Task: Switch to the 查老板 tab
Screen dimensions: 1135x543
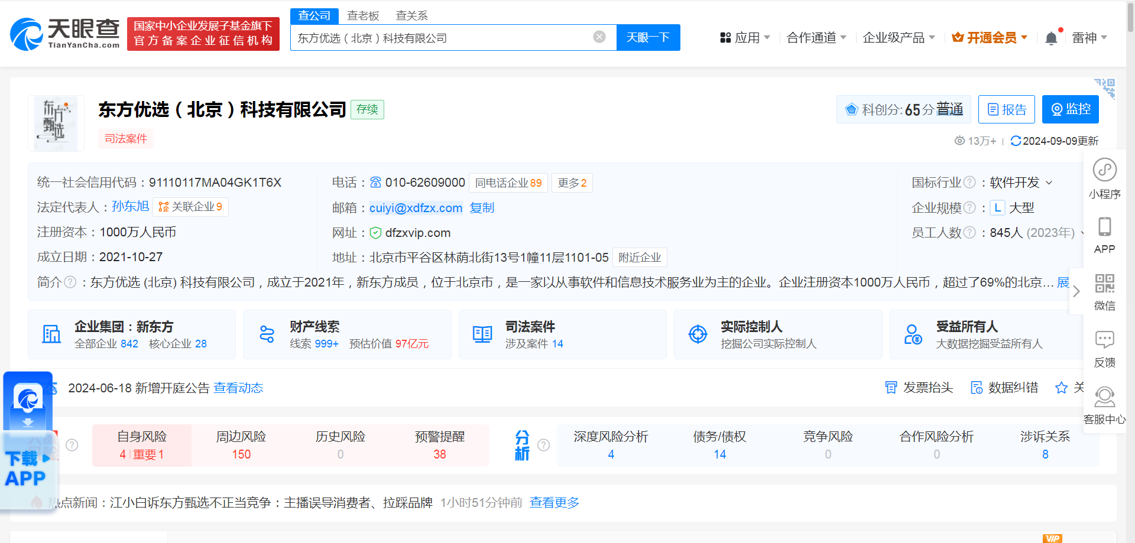Action: point(363,15)
